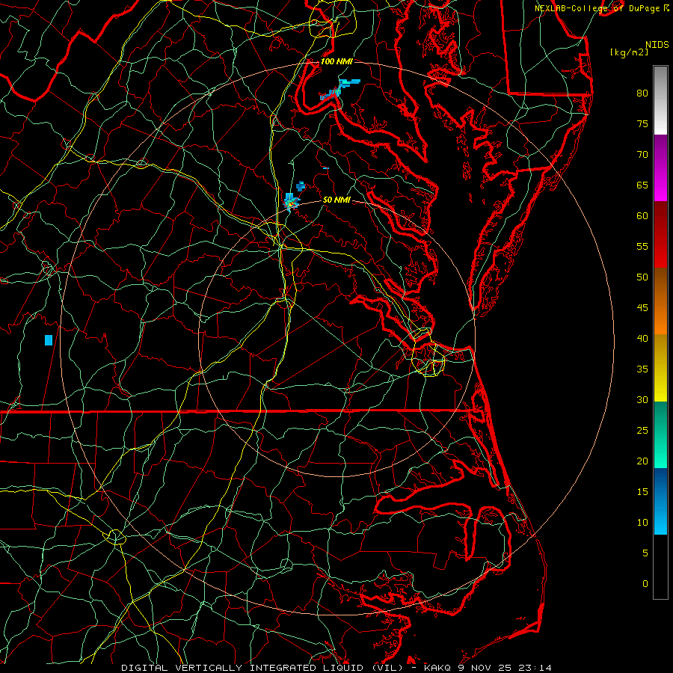The height and width of the screenshot is (673, 673).
Task: Pick the orange-brown segment near value 45
Action: [x=660, y=301]
